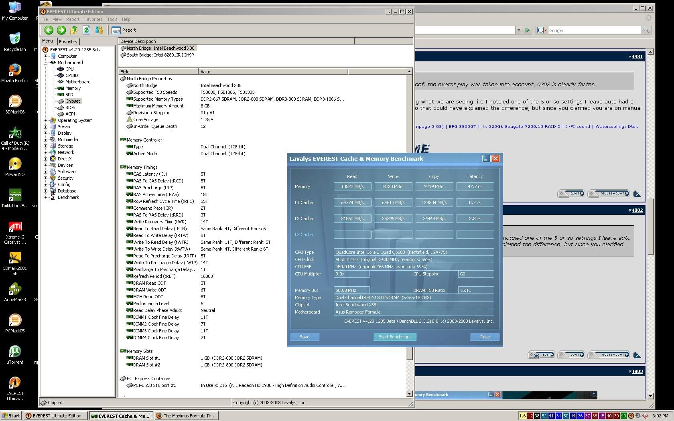This screenshot has width=674, height=421.
Task: Launch EVEREST Ultimate desktop shortcut
Action: coord(15,389)
